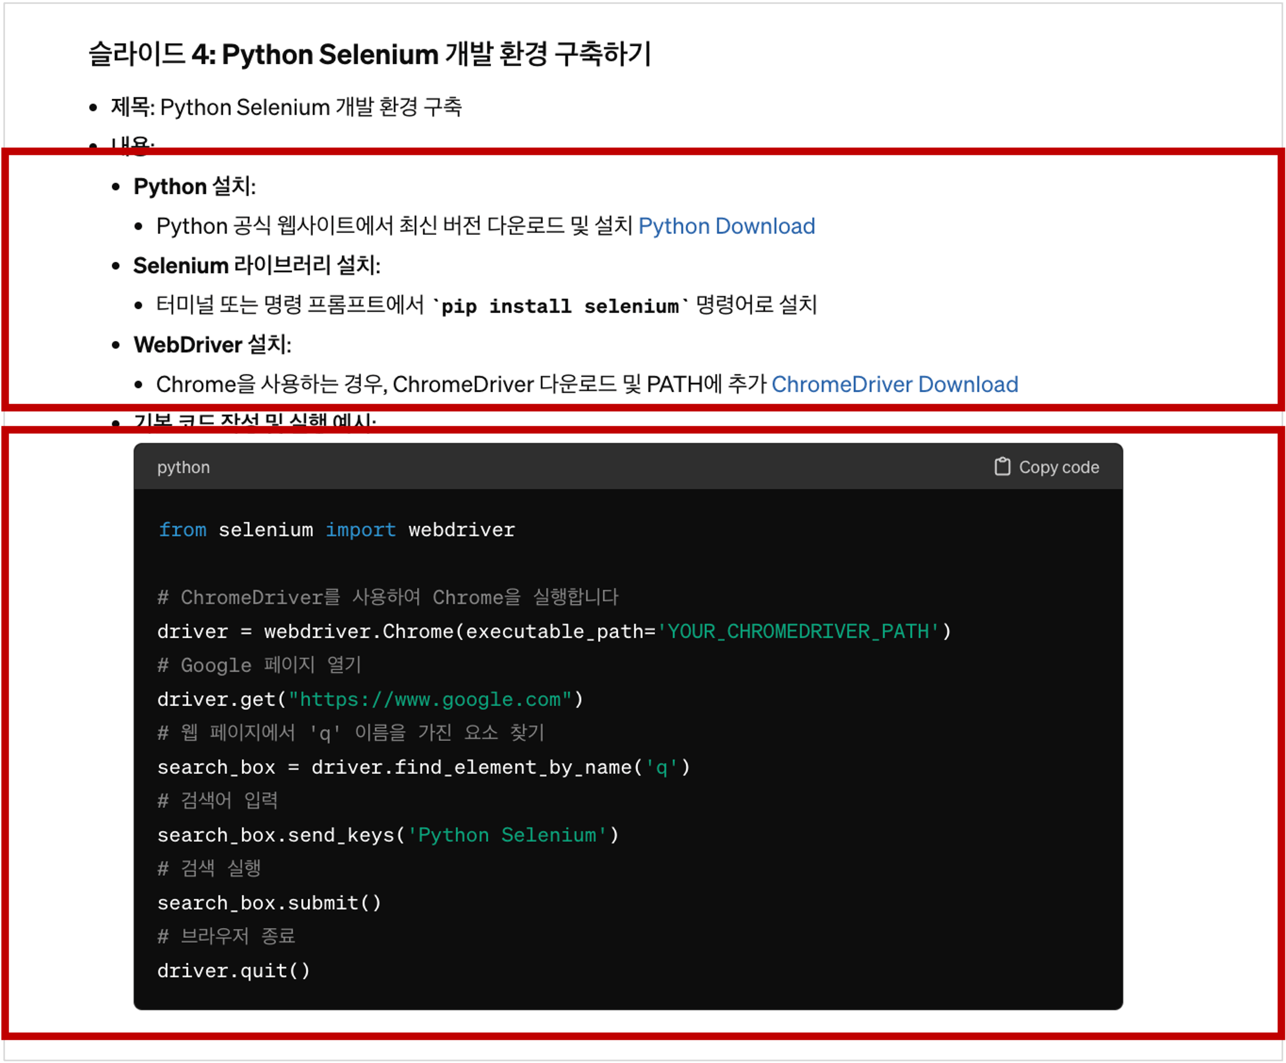Click the driver.quit() line
Viewport: 1286px width, 1063px height.
pyautogui.click(x=233, y=971)
